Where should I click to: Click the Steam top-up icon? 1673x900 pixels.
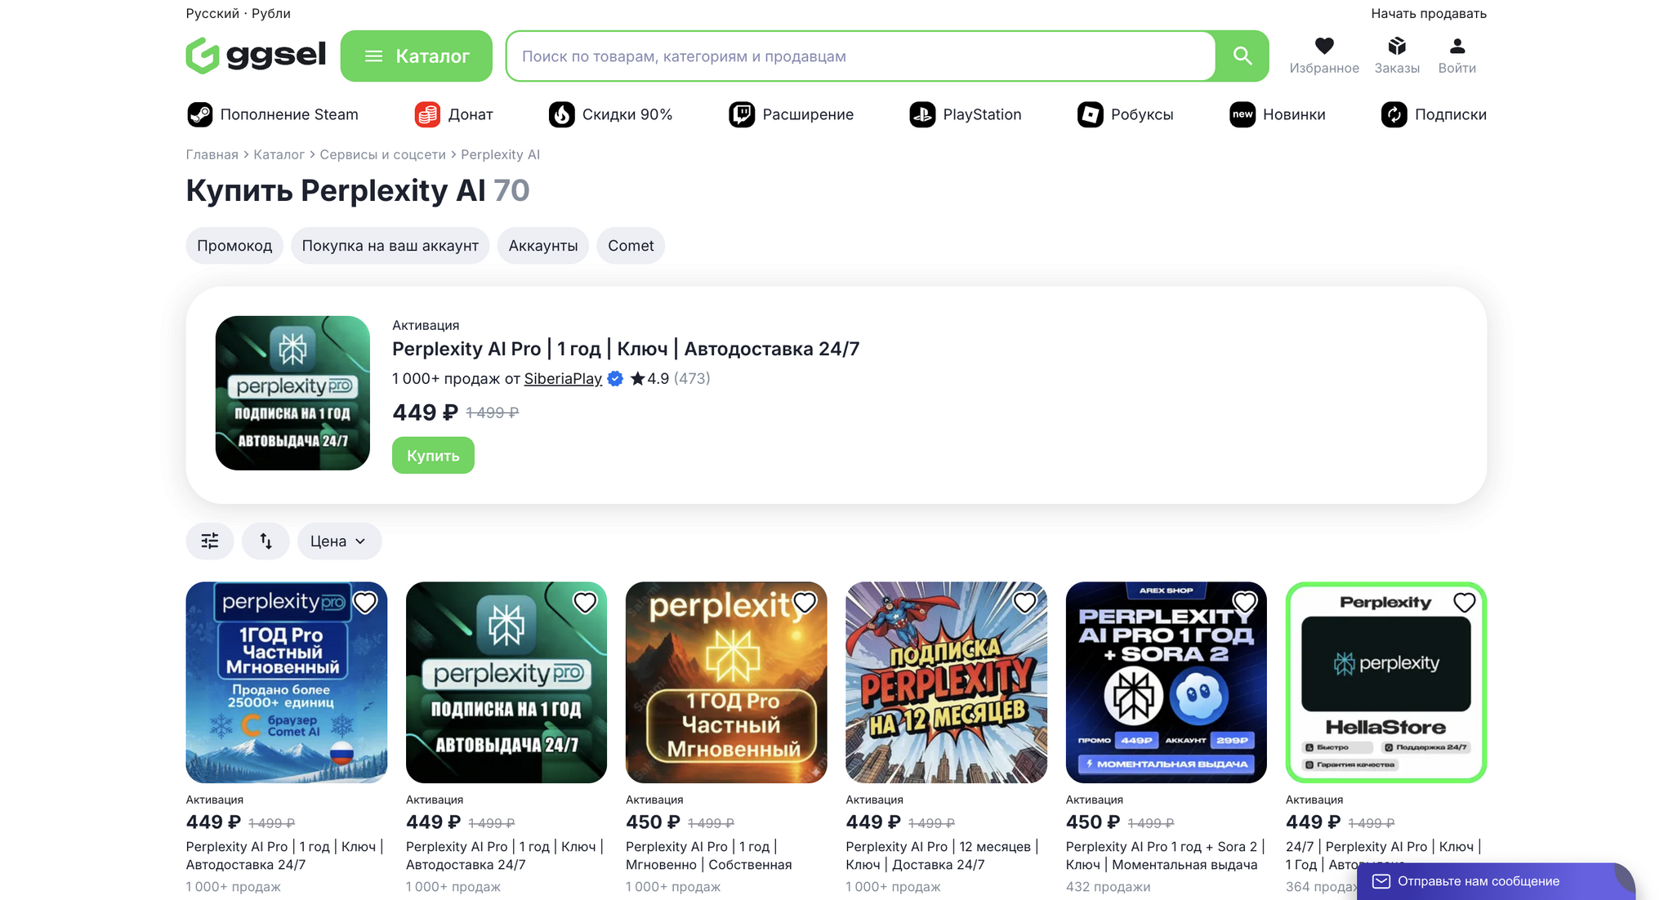coord(200,114)
